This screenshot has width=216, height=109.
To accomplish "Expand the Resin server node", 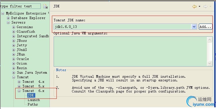I will pos(14,68).
